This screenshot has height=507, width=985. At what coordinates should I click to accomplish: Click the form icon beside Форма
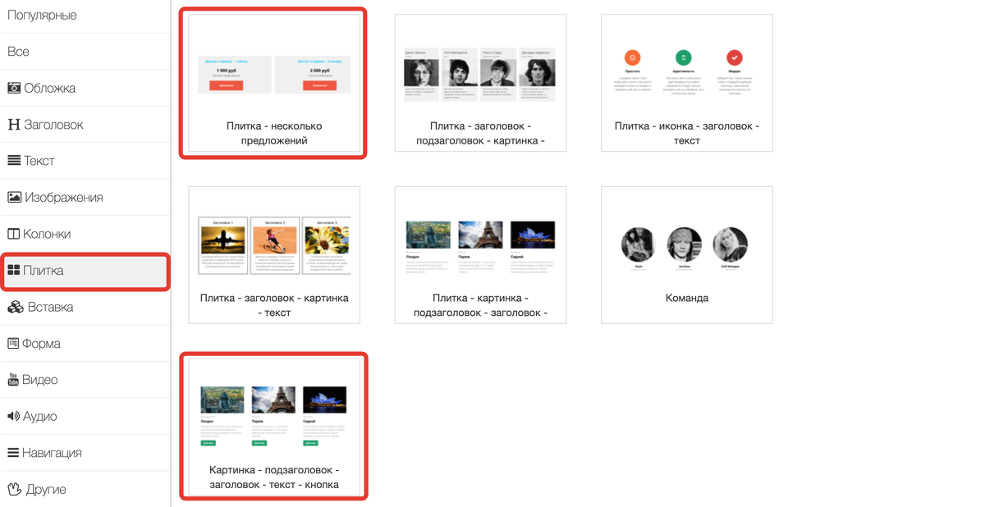(x=13, y=344)
